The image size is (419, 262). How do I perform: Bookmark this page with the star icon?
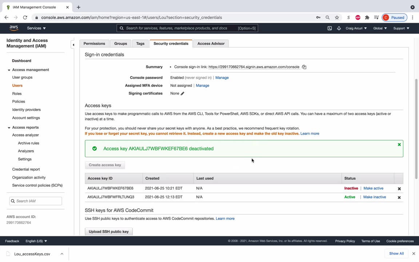click(337, 17)
